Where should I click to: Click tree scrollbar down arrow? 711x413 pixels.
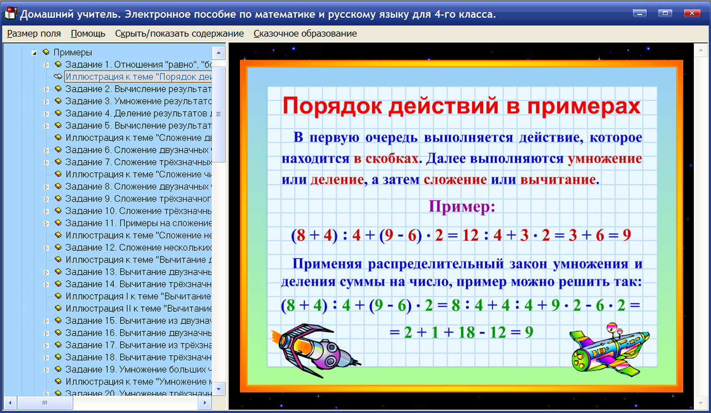(219, 389)
